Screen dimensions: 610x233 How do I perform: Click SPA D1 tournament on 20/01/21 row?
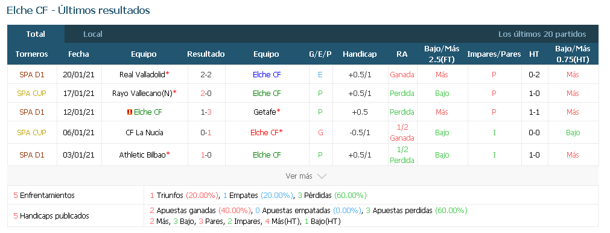[x=31, y=74]
